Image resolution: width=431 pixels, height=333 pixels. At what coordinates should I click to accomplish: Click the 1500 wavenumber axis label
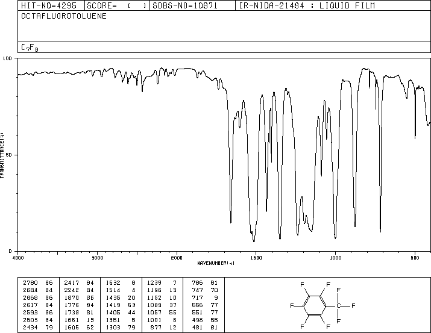pos(256,258)
